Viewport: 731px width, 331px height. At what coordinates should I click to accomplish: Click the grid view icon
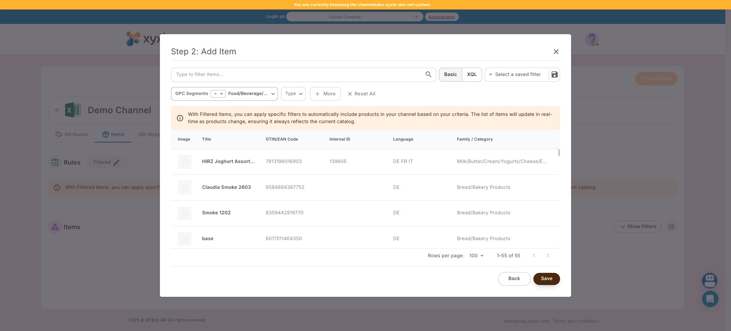pos(671,227)
